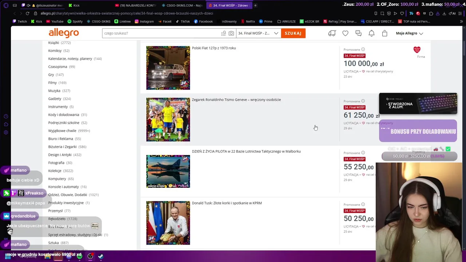Image resolution: width=466 pixels, height=262 pixels.
Task: Click the info icon next to Promowane for Zegarek Ronaldinho
Action: tap(363, 101)
